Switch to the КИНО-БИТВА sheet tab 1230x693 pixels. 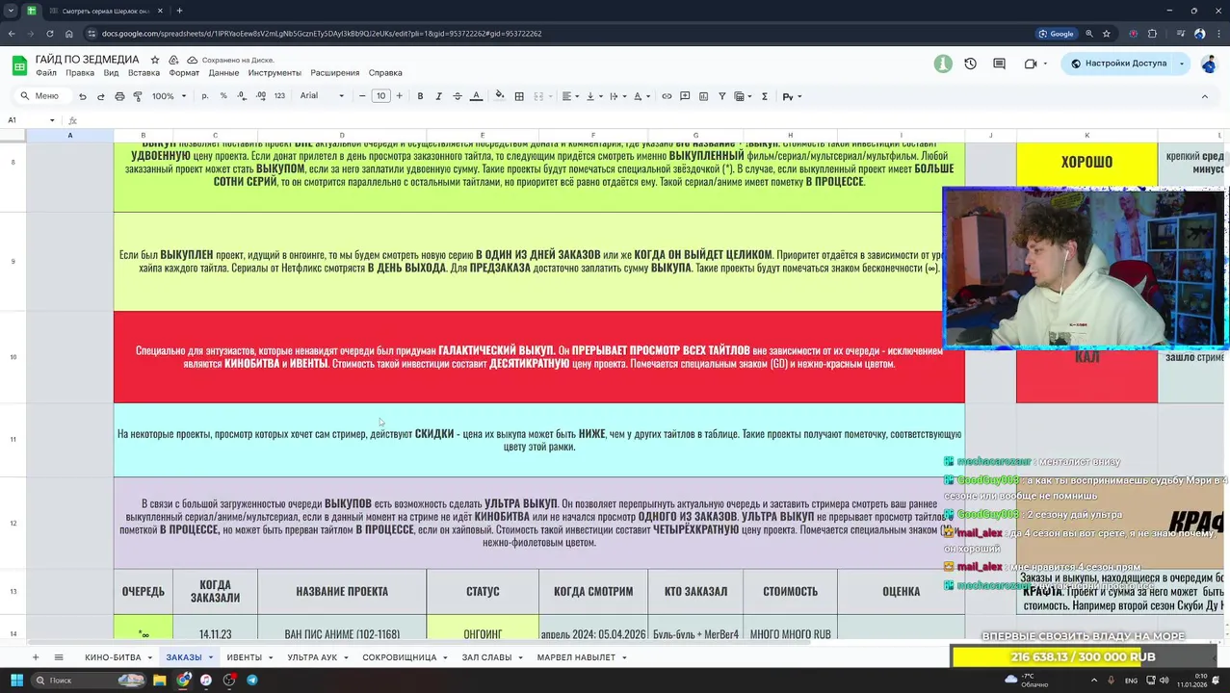[x=113, y=657]
